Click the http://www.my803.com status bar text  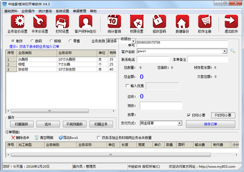click(217, 167)
